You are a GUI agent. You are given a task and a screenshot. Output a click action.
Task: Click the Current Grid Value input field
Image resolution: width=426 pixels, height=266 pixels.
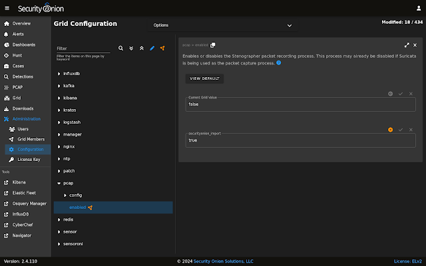(x=300, y=104)
